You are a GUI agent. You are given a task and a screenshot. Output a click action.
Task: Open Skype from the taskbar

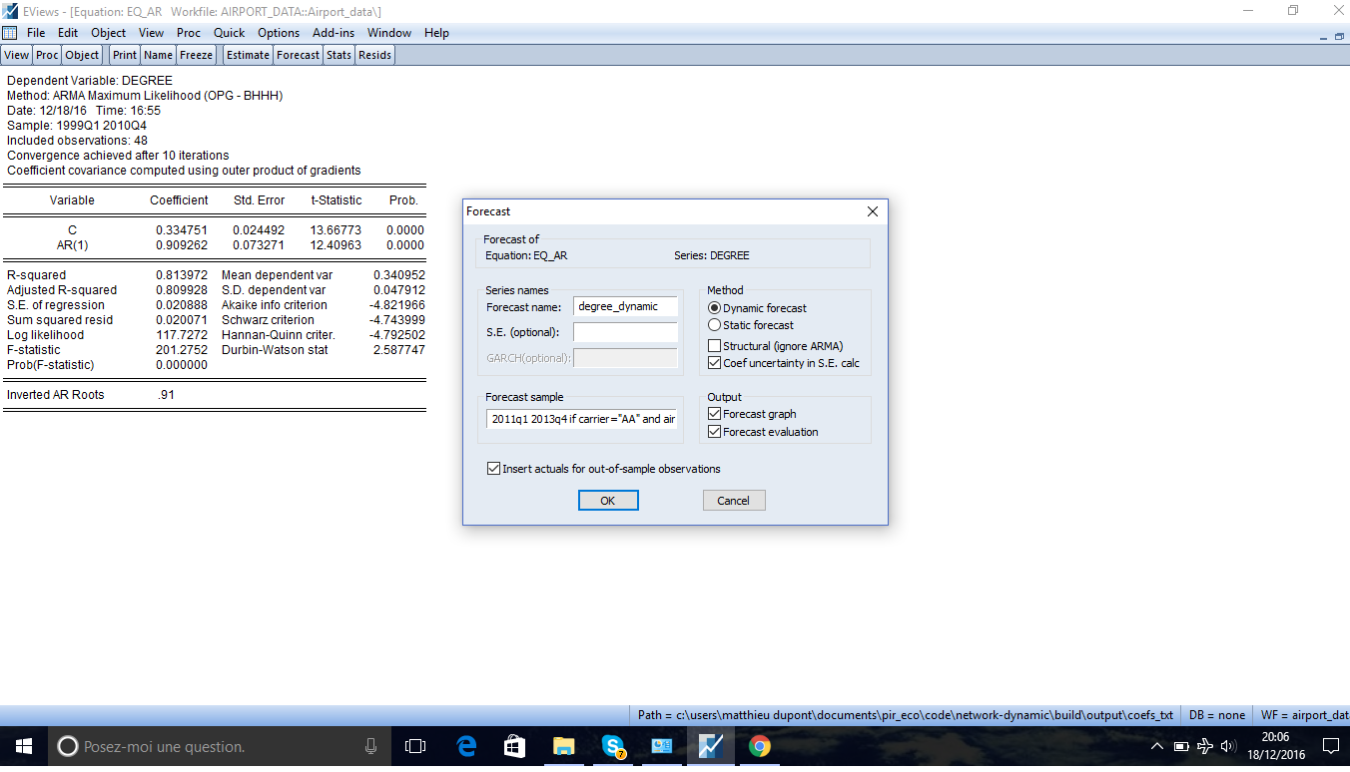click(x=613, y=746)
